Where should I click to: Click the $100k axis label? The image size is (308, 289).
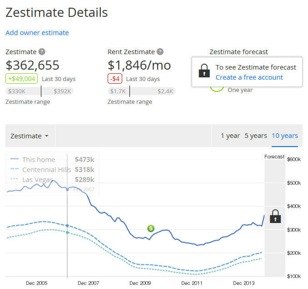[293, 276]
